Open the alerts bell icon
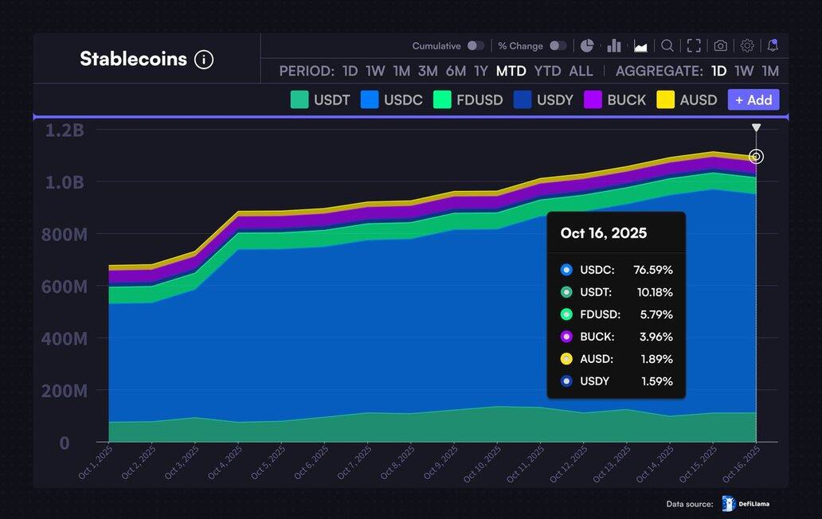Image resolution: width=822 pixels, height=519 pixels. click(x=773, y=45)
